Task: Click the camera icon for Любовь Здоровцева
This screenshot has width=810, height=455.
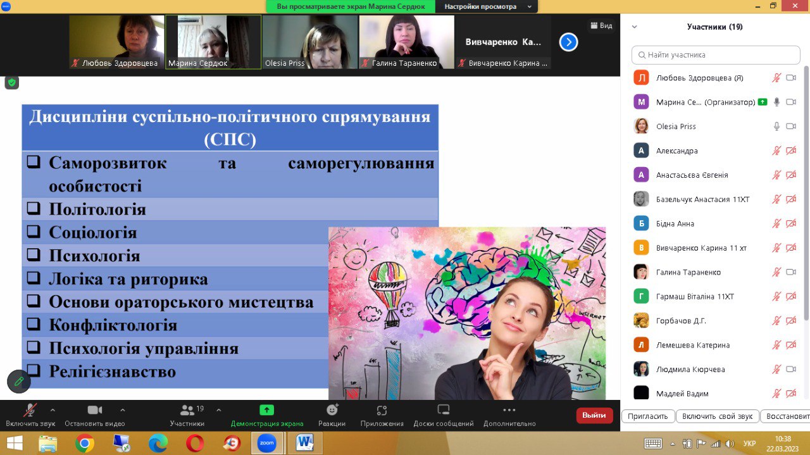Action: tap(791, 78)
